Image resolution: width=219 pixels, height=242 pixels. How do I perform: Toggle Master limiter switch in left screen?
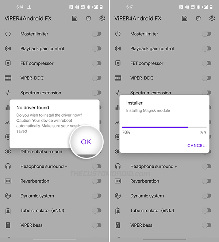pyautogui.click(x=97, y=34)
